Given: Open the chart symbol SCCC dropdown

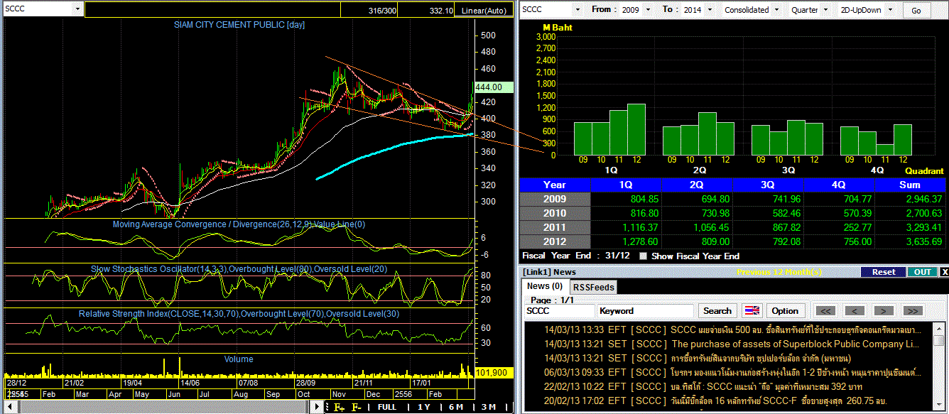Looking at the screenshot, I should click(x=77, y=10).
